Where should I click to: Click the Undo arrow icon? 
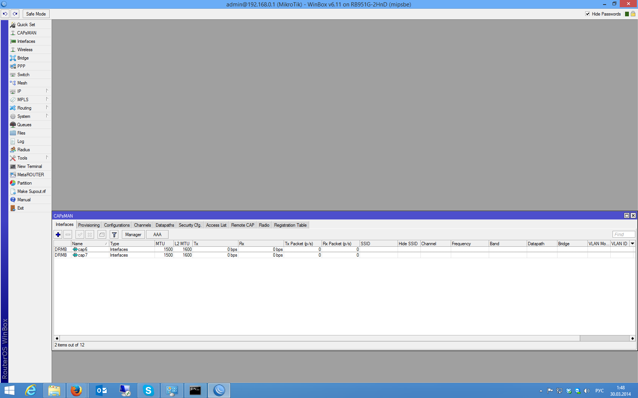pos(5,14)
